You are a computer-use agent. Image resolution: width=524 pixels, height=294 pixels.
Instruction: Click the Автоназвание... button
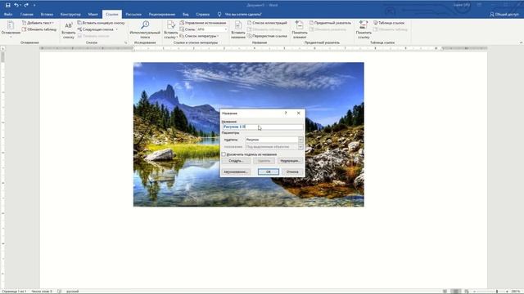236,172
